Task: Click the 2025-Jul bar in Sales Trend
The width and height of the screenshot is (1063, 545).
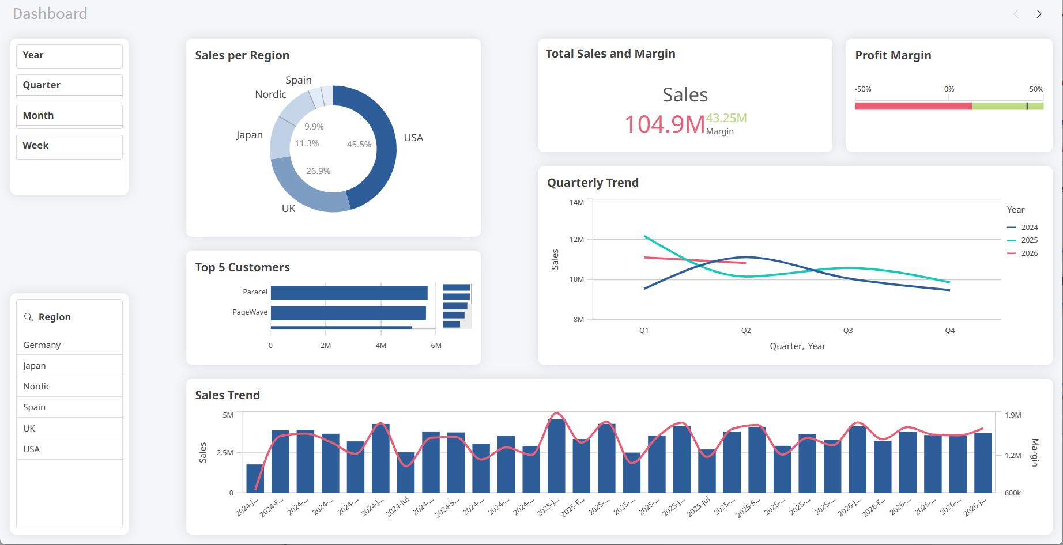Action: point(707,471)
